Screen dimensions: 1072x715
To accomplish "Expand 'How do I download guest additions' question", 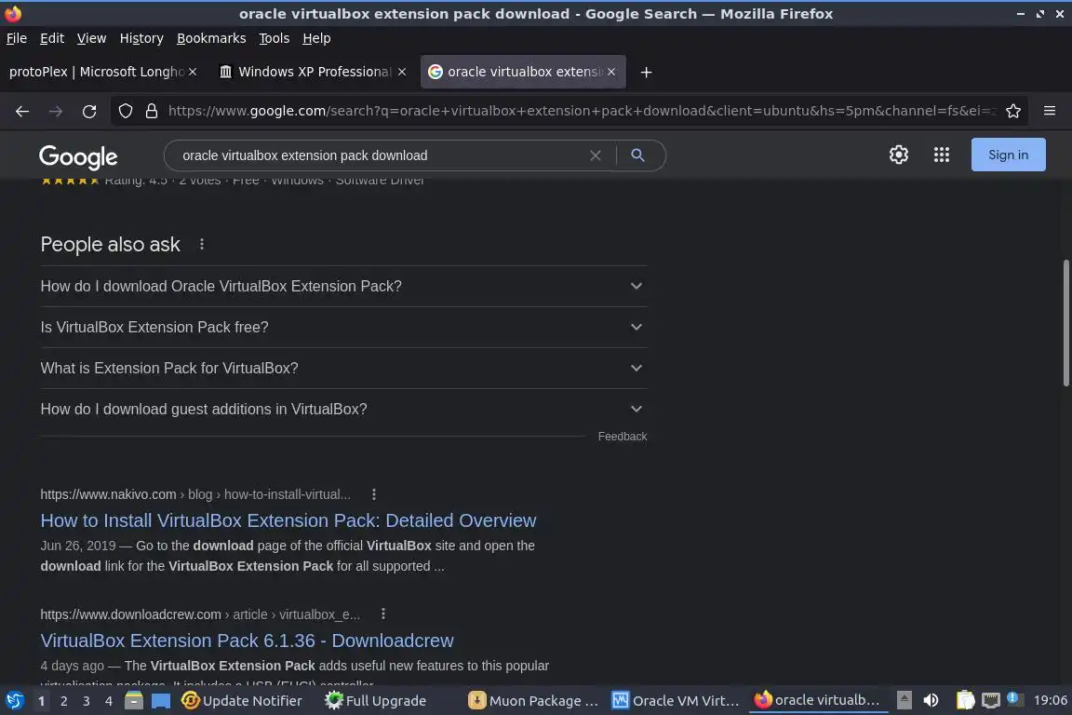I will pos(344,409).
